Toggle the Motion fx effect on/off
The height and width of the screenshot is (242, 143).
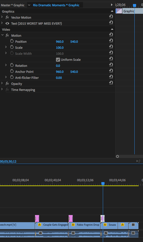pyautogui.click(x=7, y=35)
